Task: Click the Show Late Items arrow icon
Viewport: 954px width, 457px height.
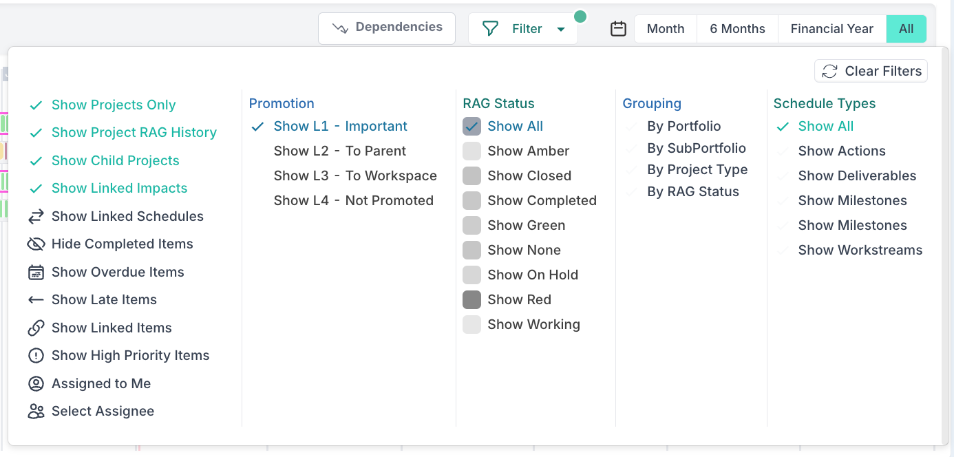Action: [36, 300]
